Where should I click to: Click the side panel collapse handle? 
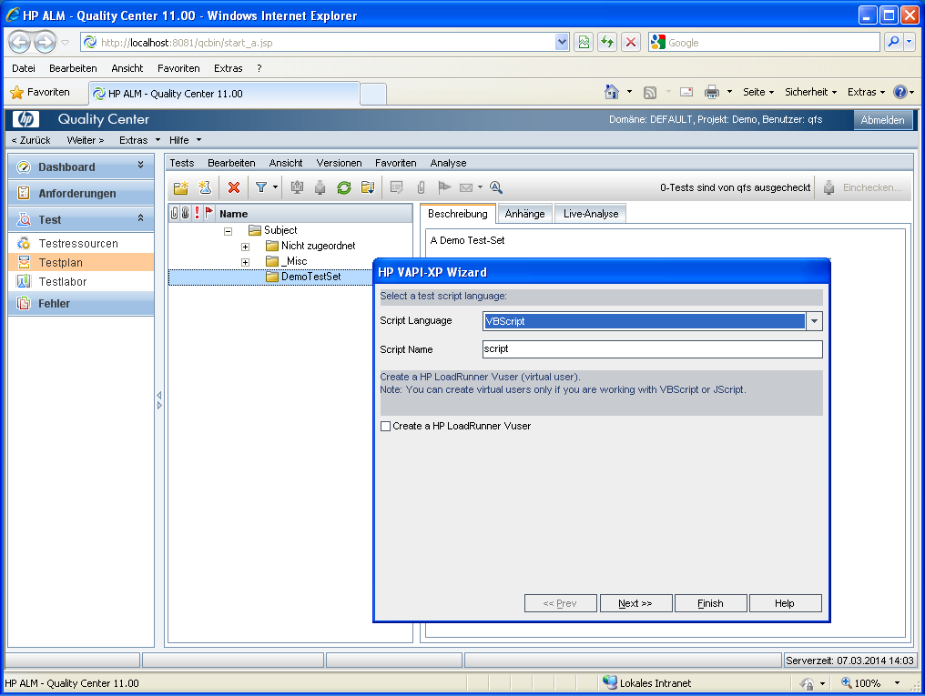tap(159, 400)
